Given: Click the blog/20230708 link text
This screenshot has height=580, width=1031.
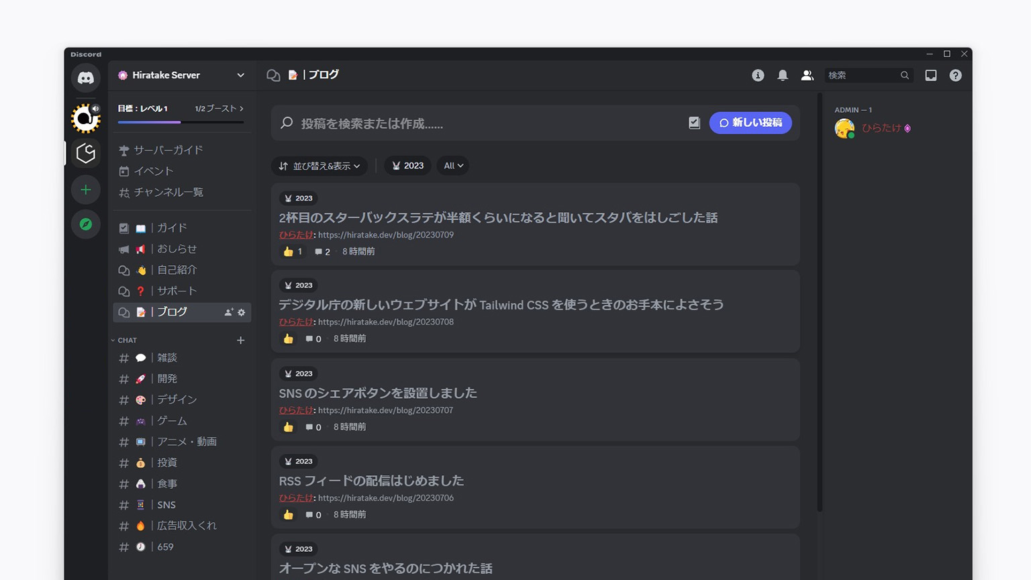Looking at the screenshot, I should click(386, 322).
